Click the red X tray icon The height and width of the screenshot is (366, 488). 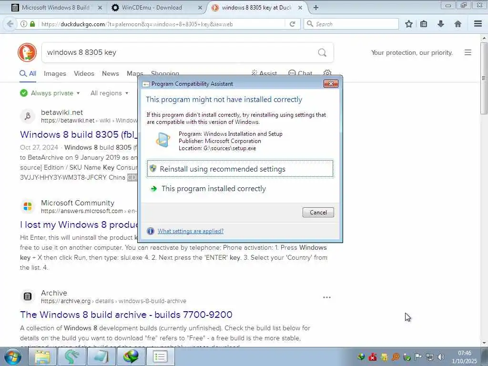click(x=373, y=357)
